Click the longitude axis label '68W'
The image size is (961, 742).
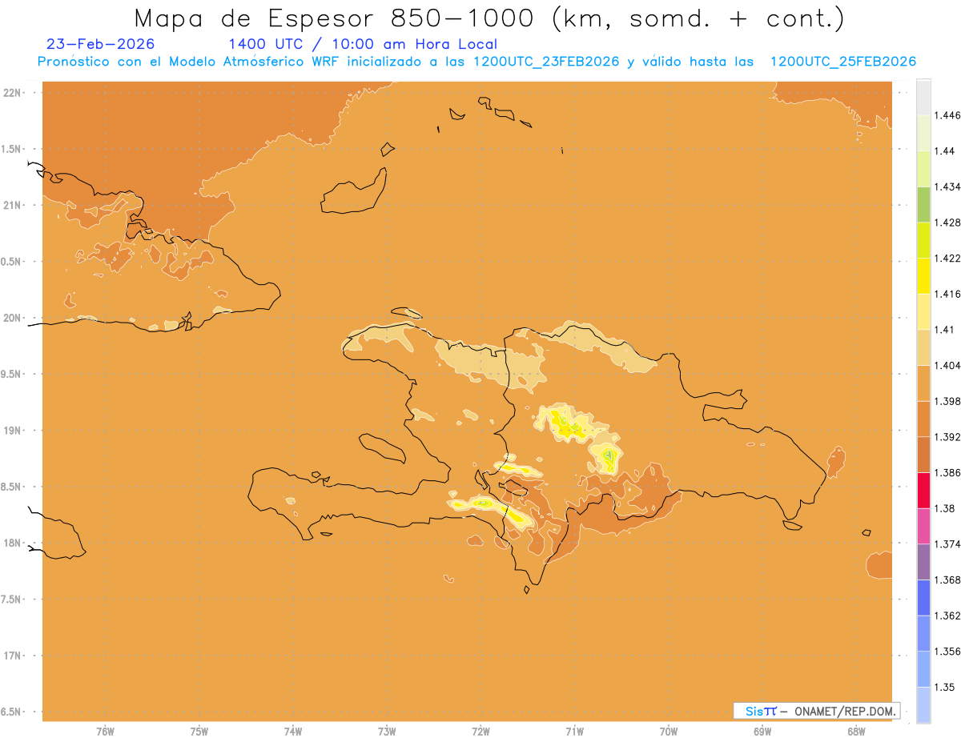856,731
